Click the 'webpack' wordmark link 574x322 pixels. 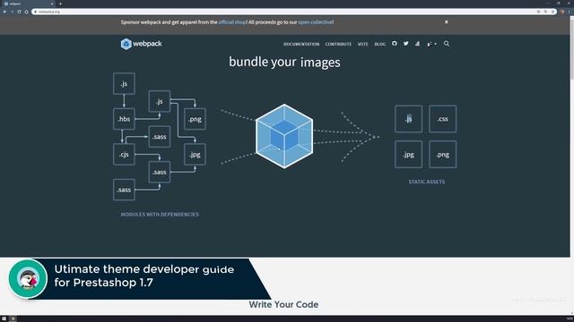[147, 44]
